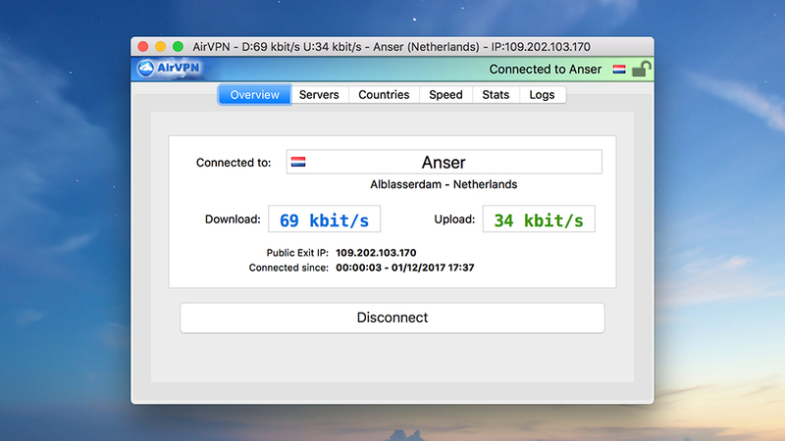The width and height of the screenshot is (785, 441).
Task: Switch to the Overview tab
Action: (x=255, y=94)
